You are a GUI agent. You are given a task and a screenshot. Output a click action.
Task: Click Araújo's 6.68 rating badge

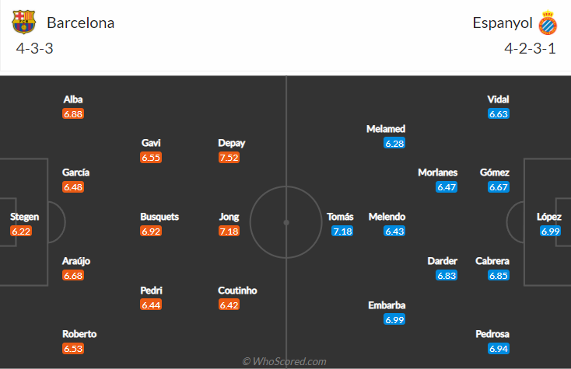tap(73, 276)
